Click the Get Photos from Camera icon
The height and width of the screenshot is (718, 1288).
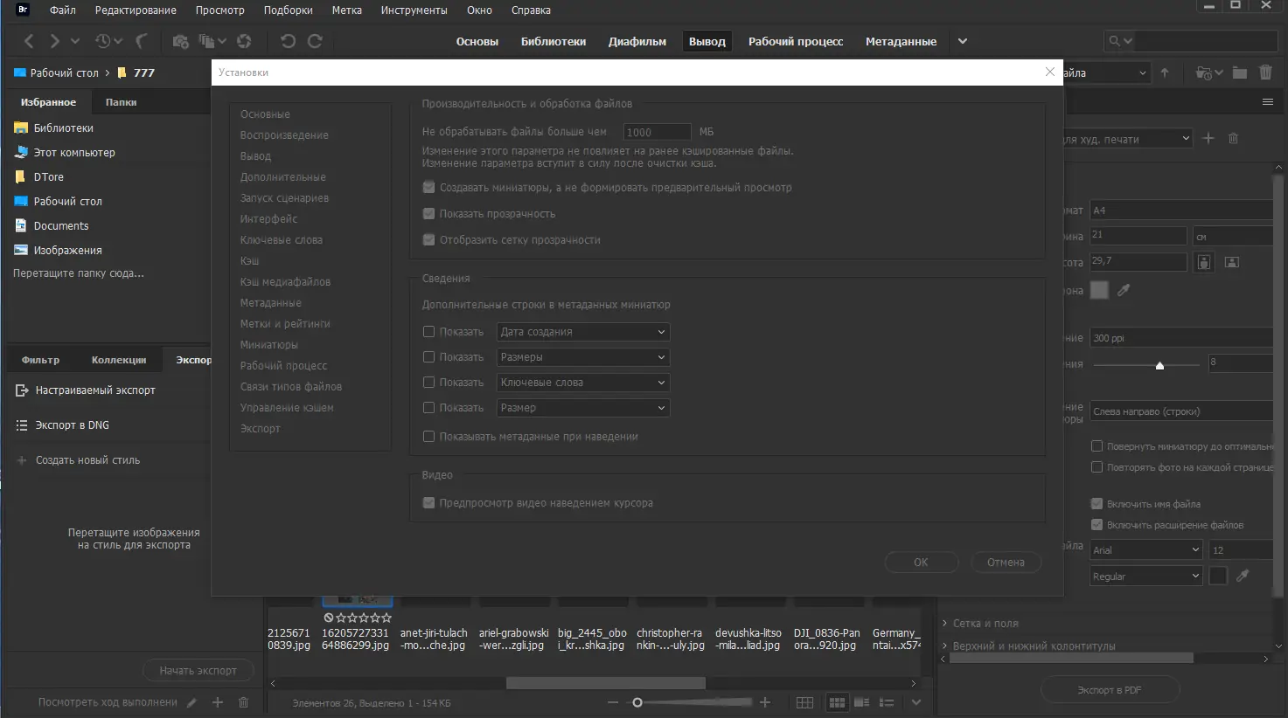[180, 41]
